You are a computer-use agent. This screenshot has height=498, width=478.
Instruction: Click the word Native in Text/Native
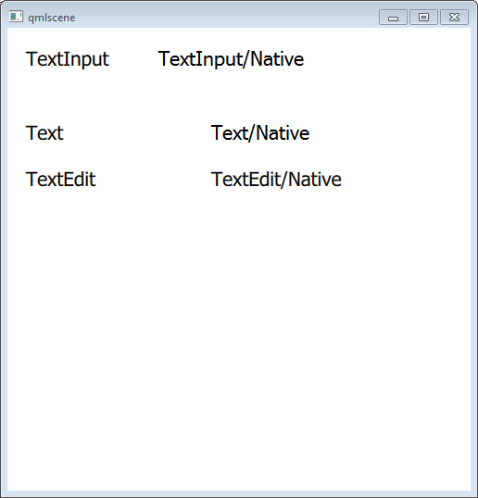(x=283, y=132)
